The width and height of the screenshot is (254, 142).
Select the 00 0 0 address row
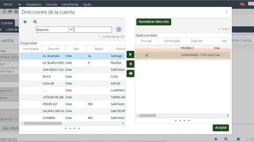(x=72, y=77)
